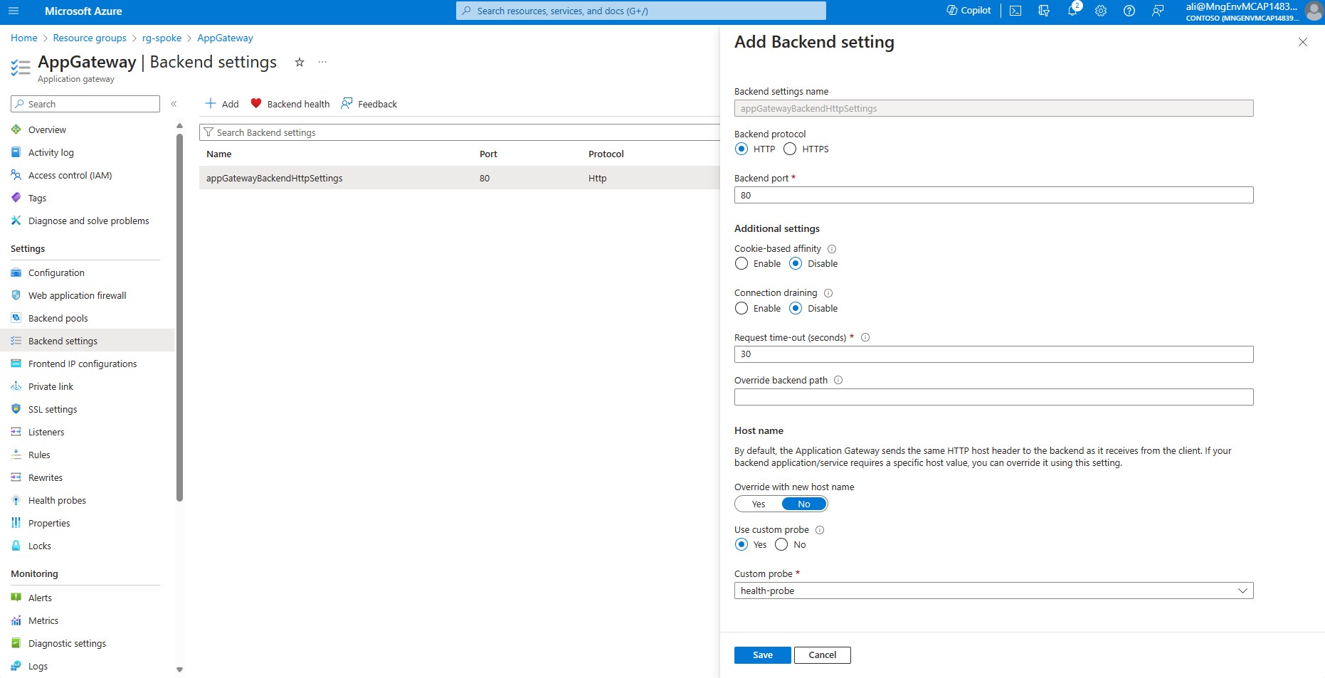Open the directories and subscriptions filter icon
This screenshot has height=678, width=1325.
(1044, 11)
